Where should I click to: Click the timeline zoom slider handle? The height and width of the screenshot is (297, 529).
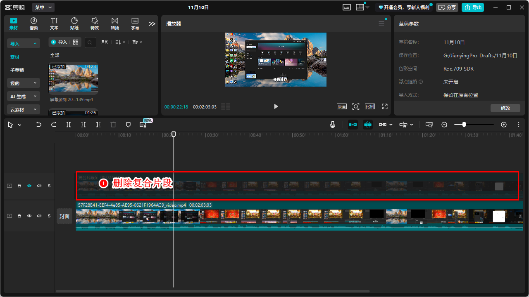[464, 125]
